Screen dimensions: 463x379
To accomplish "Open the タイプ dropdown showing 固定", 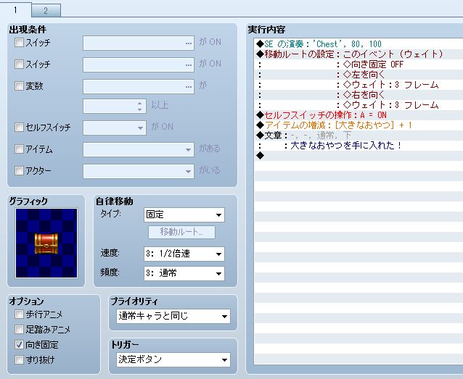I will (x=184, y=215).
